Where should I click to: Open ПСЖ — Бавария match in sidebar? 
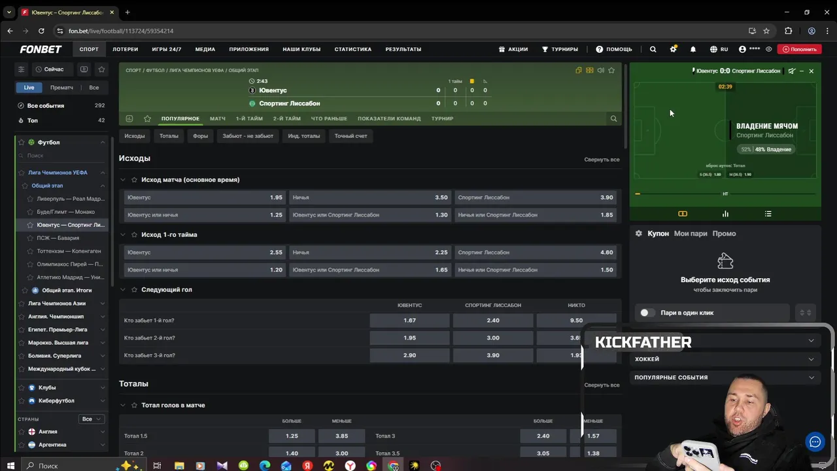58,238
